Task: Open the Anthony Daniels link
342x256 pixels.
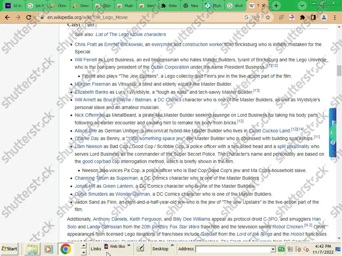Action: pos(110,219)
